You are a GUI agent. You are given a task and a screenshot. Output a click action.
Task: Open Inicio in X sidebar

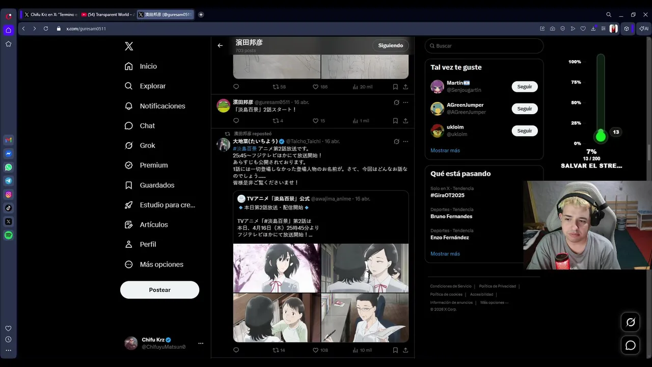[x=141, y=66]
